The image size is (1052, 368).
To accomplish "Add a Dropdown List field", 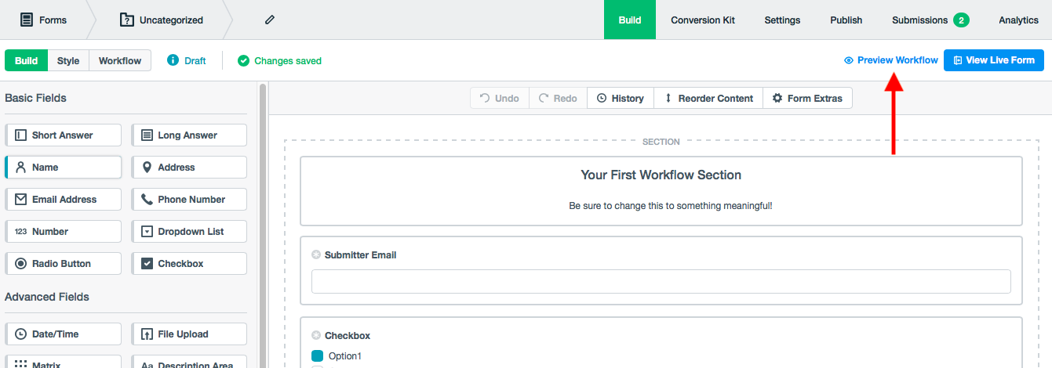I will [189, 232].
